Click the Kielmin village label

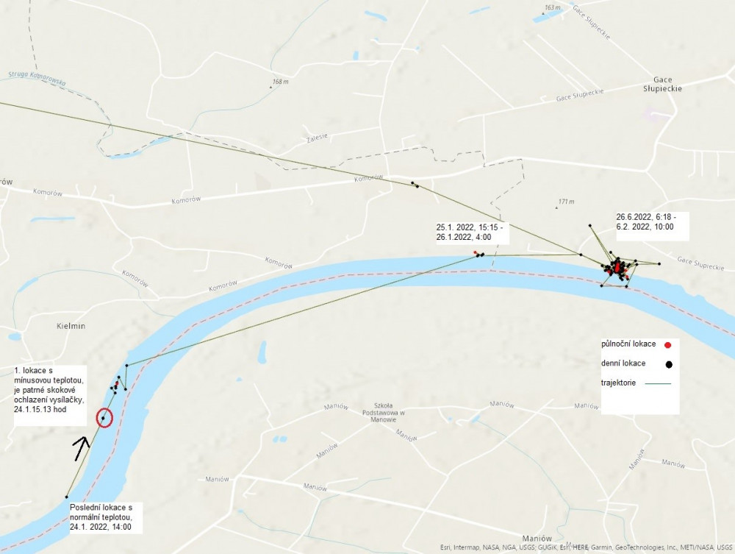(71, 326)
